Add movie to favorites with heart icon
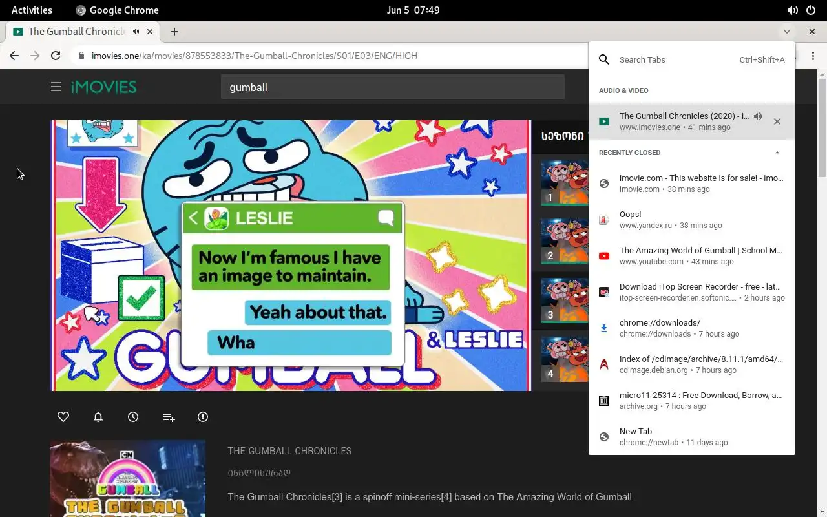Screen dimensions: 827x517 point(63,417)
